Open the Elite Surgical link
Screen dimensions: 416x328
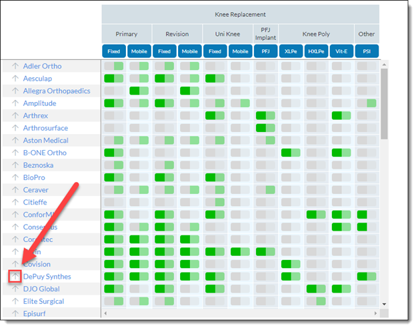43,301
